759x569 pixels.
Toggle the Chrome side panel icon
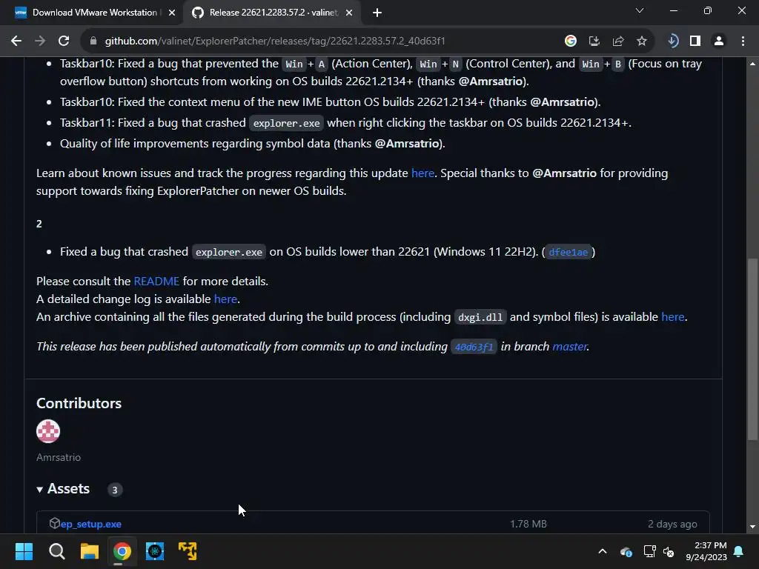click(x=695, y=41)
